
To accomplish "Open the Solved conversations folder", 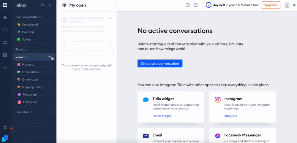I will (x=24, y=39).
